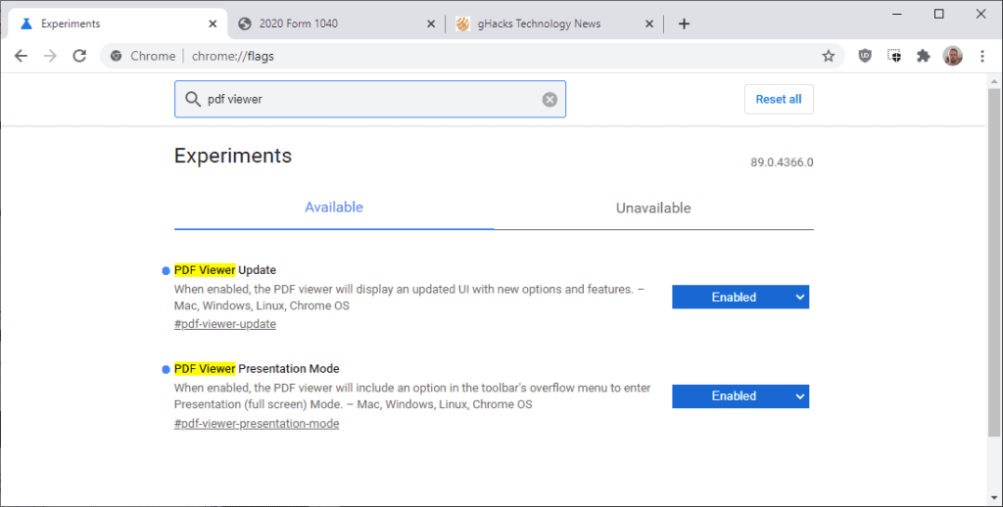Viewport: 1003px width, 507px height.
Task: Minimize the Chrome window
Action: (897, 14)
